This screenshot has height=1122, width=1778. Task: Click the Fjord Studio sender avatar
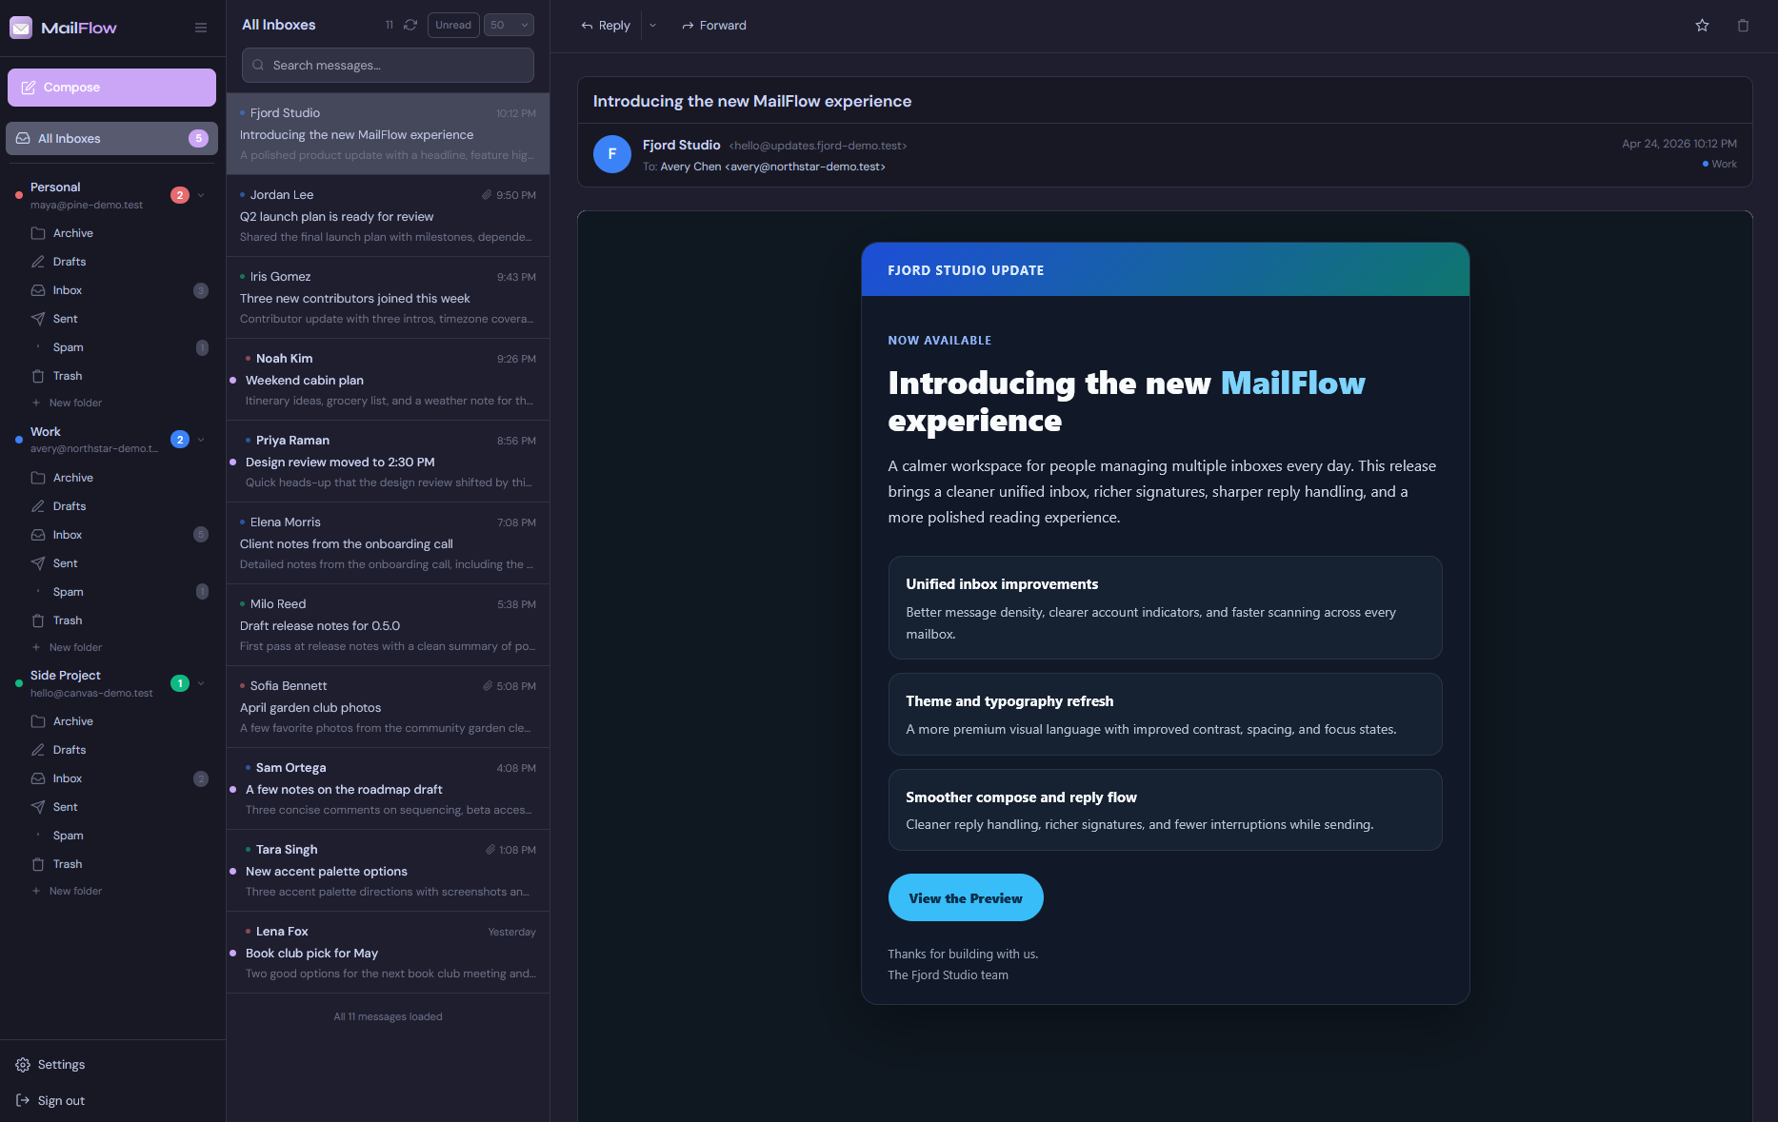(612, 154)
